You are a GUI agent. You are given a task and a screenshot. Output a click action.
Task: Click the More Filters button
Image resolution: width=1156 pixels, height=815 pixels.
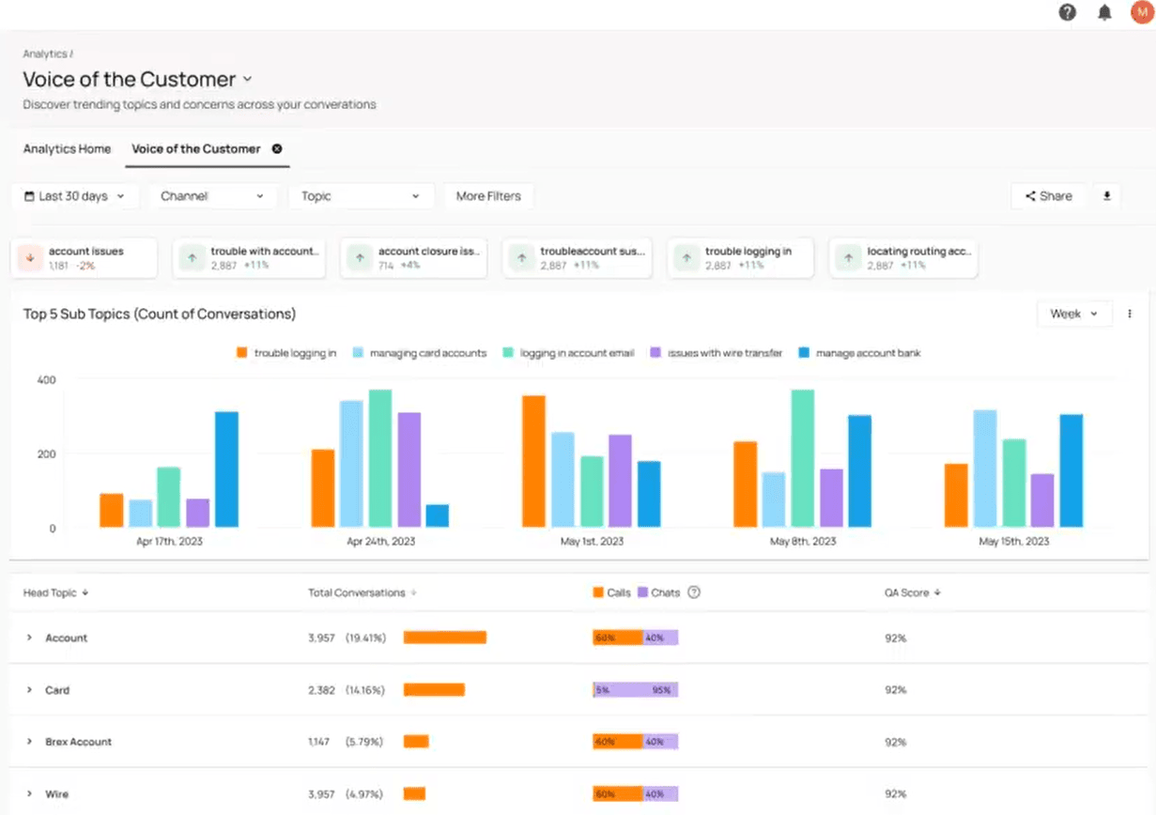(488, 196)
